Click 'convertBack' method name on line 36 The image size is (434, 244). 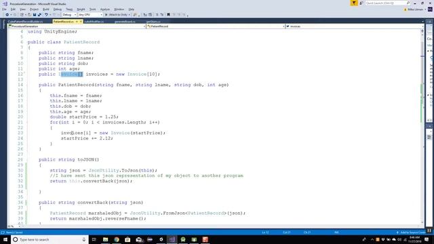(93, 203)
